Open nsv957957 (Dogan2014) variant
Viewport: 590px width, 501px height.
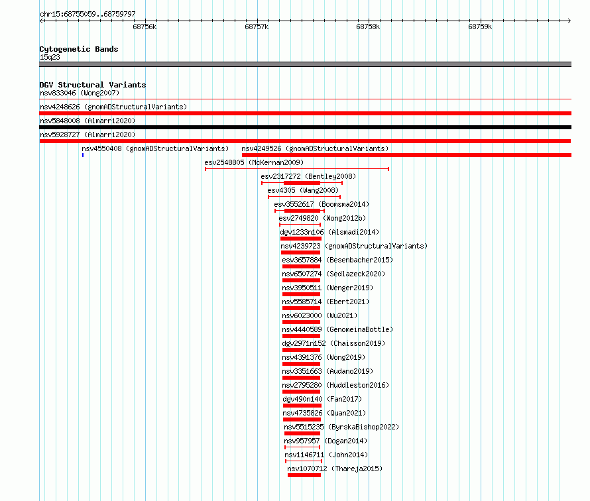[325, 441]
